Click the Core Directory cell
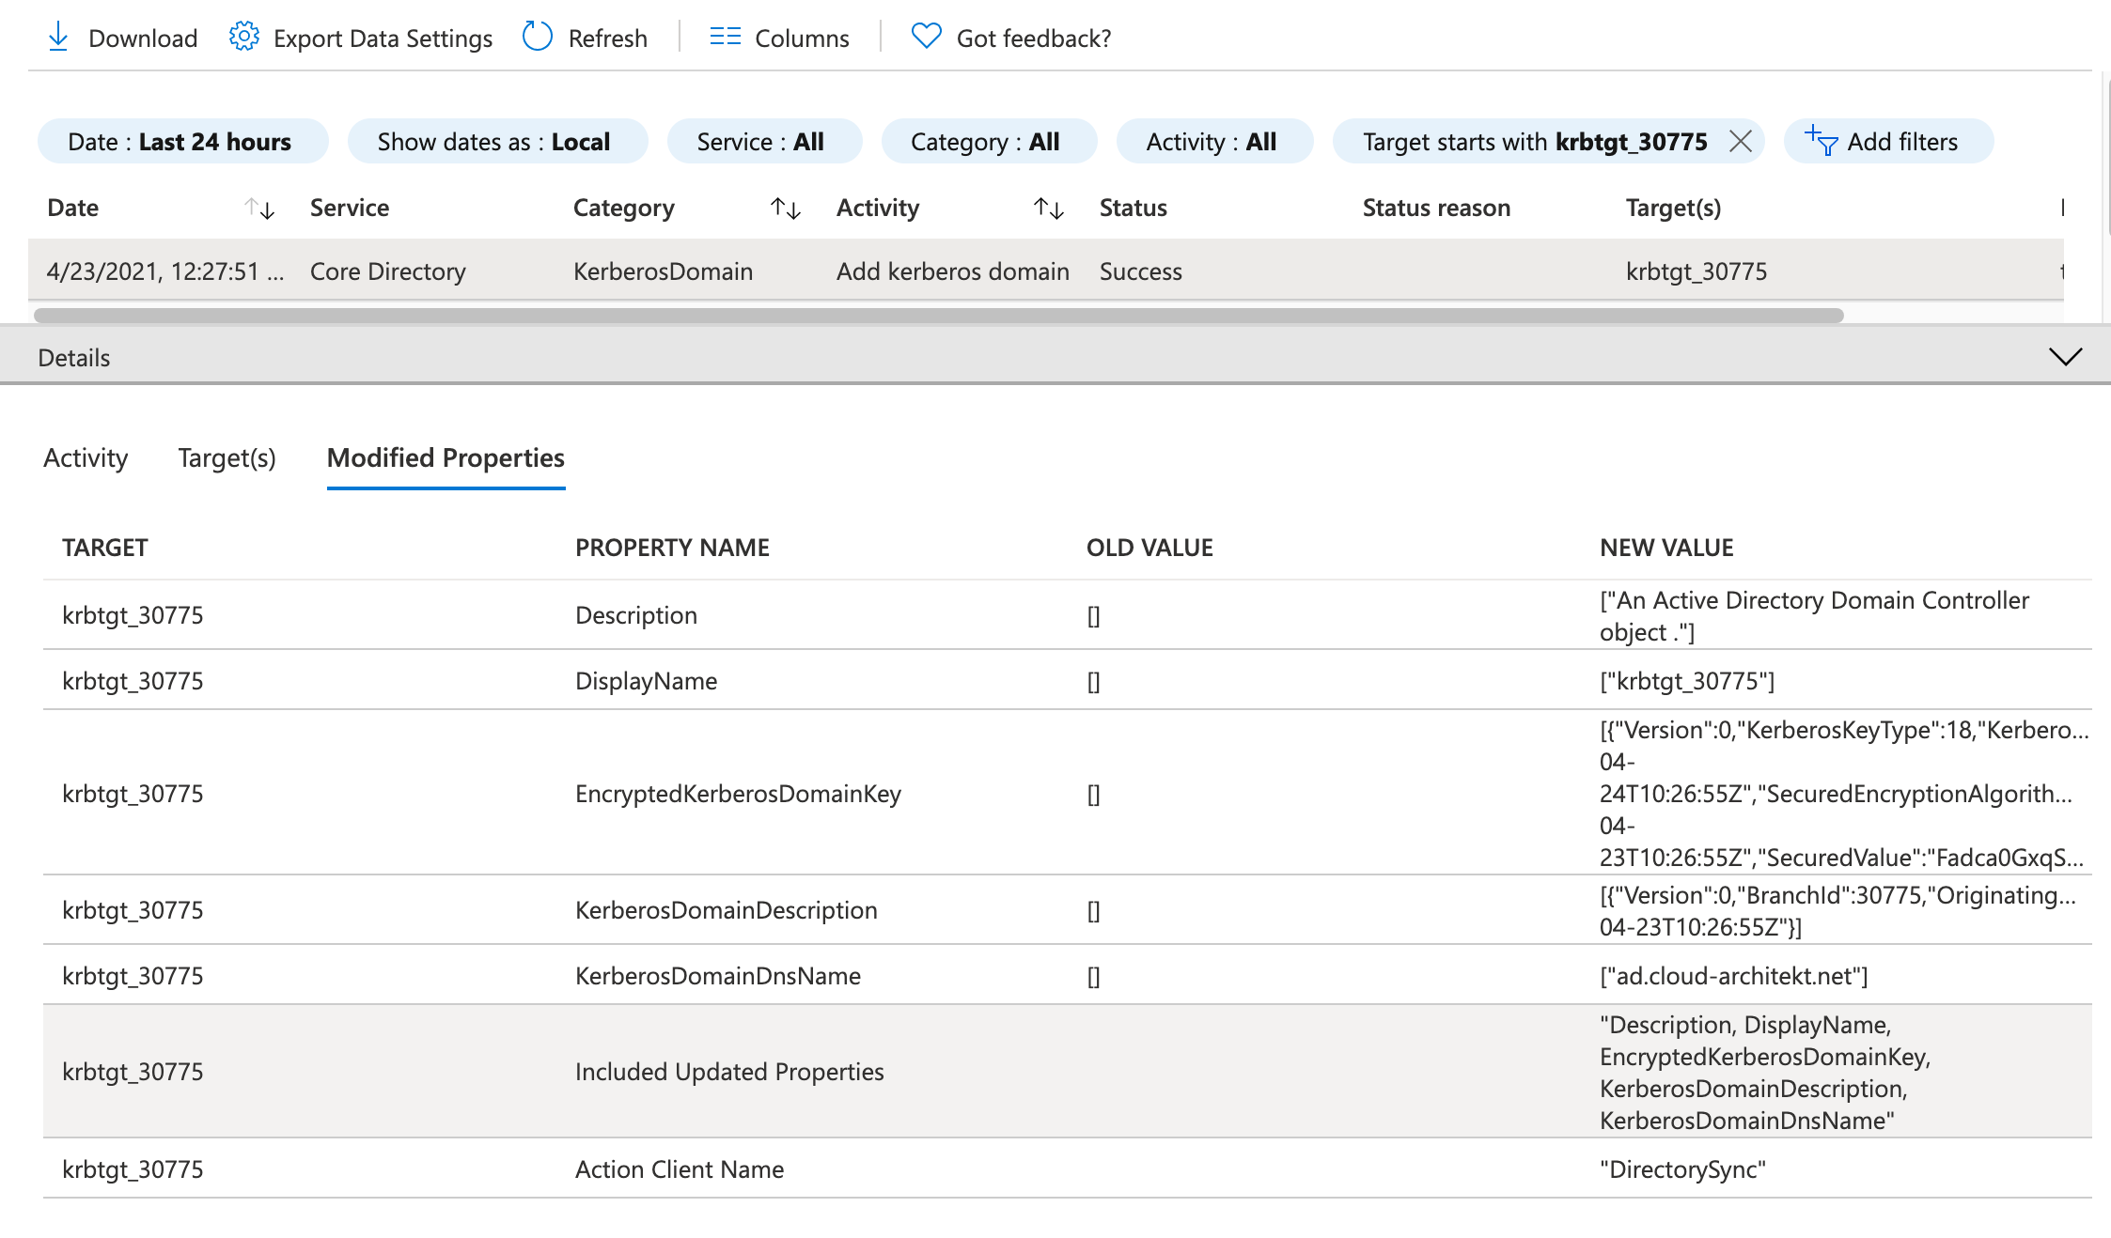The width and height of the screenshot is (2111, 1238). pos(387,271)
